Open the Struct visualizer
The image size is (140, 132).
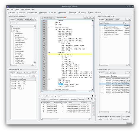coord(98,13)
